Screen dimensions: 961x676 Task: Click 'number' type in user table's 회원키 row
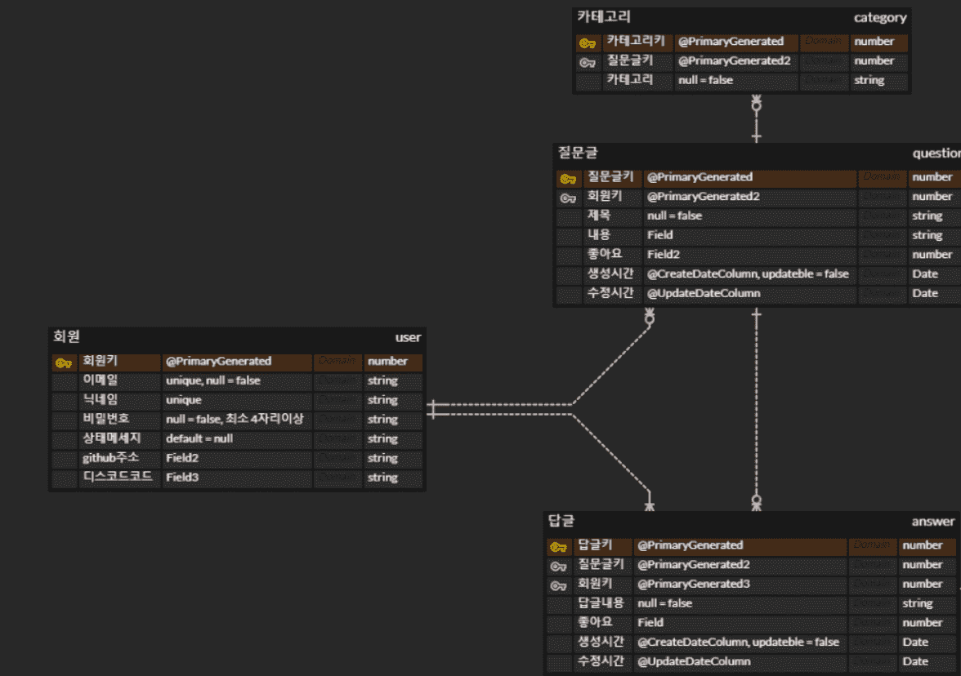(387, 361)
